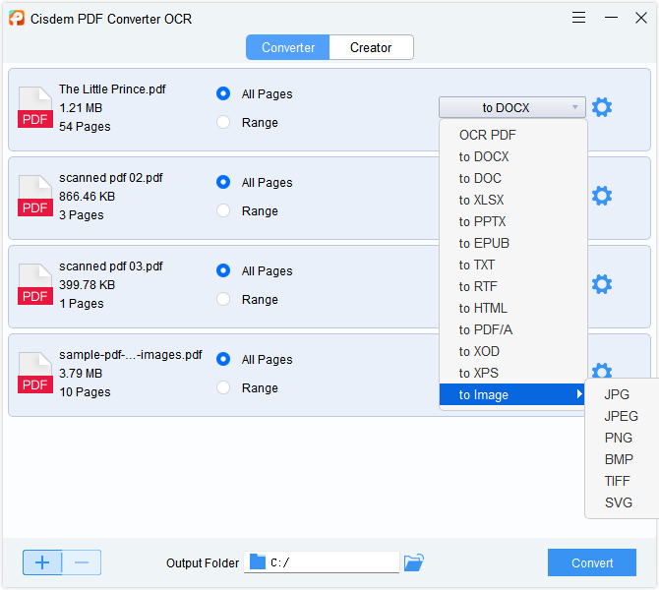The image size is (659, 590).
Task: Select All Pages for scanned pdf 02.pdf
Action: click(x=223, y=182)
